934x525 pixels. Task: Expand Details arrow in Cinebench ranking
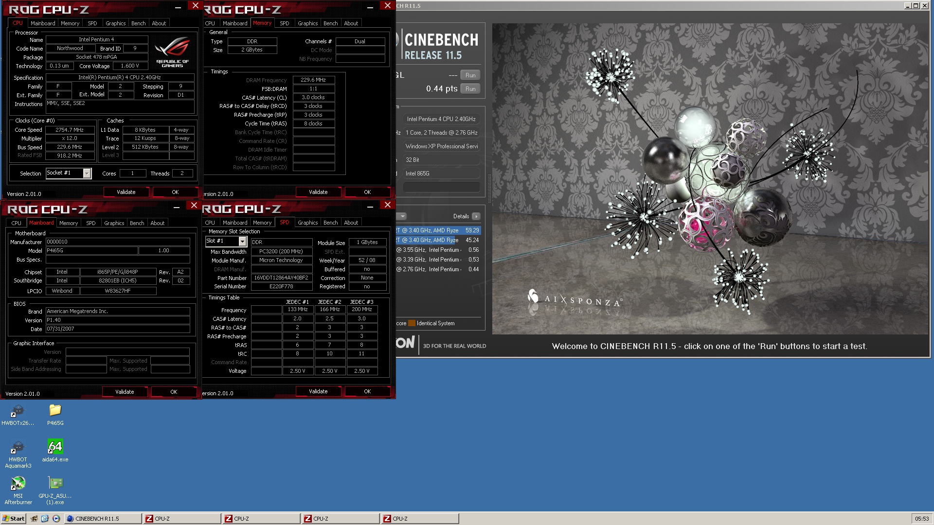coord(476,216)
